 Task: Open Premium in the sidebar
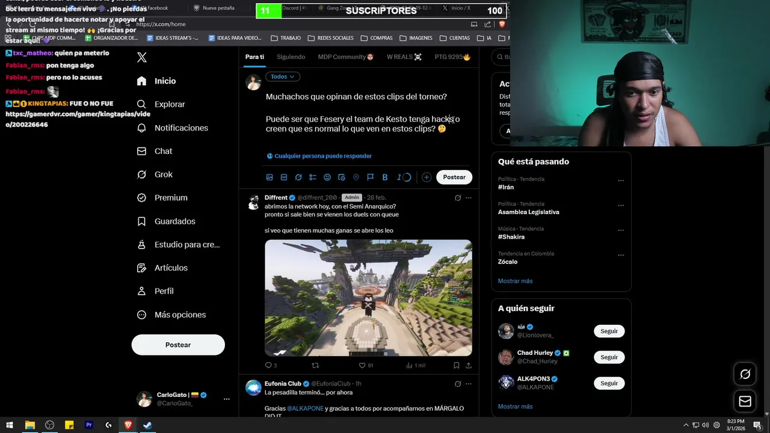162,197
